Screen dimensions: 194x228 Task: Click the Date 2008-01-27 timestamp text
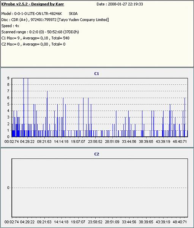120,4
